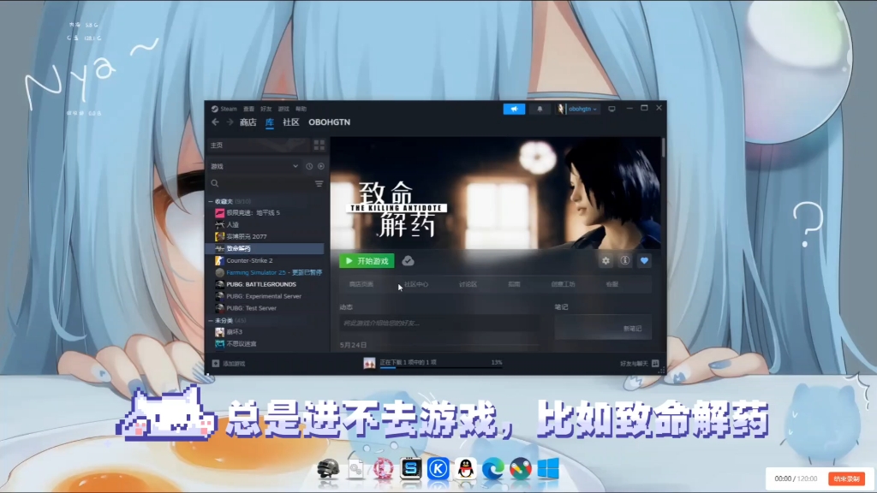The width and height of the screenshot is (877, 493).
Task: Open 商店页面 link for game
Action: point(361,284)
